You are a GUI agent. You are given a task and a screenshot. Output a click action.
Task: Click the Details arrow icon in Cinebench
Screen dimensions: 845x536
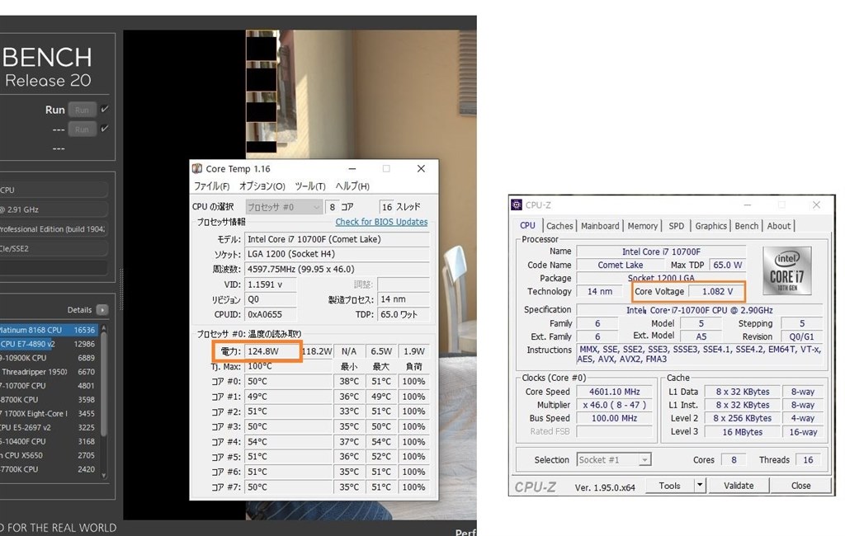pyautogui.click(x=102, y=310)
